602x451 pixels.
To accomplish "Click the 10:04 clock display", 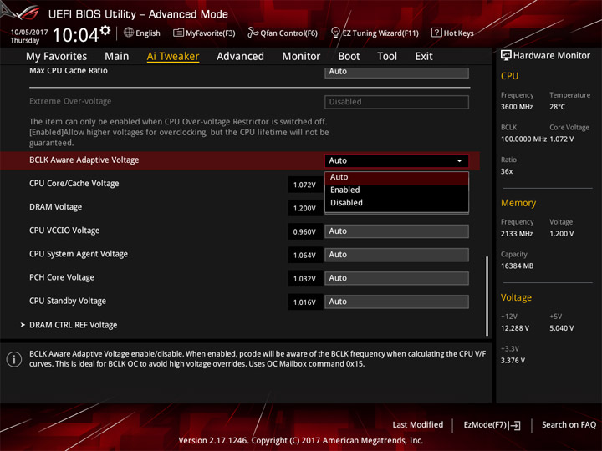I will click(76, 35).
